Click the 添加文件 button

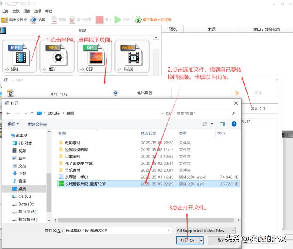[259, 109]
